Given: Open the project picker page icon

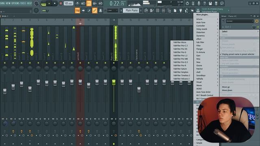Looking at the screenshot, I should [175, 11].
